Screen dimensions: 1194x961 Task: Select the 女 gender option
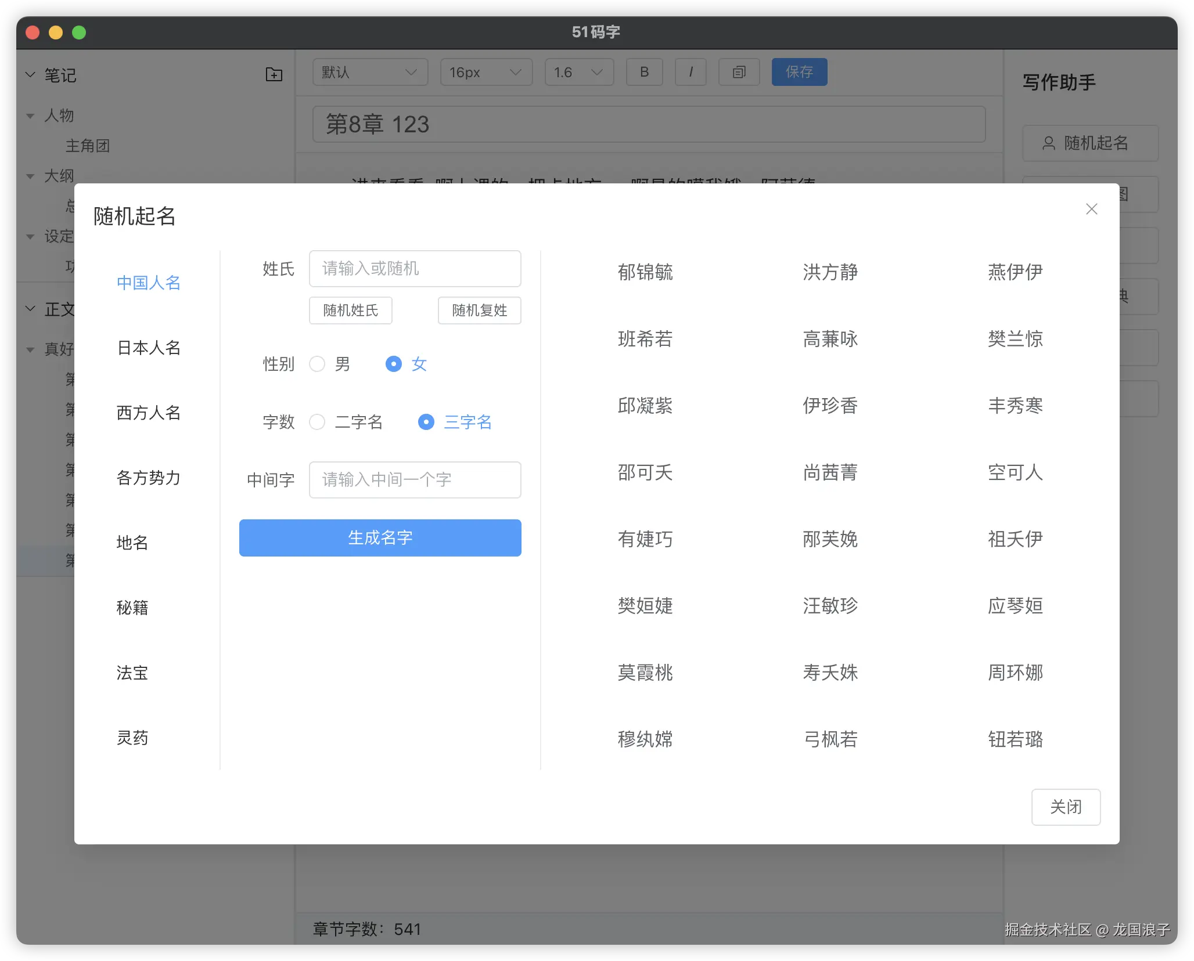[394, 364]
